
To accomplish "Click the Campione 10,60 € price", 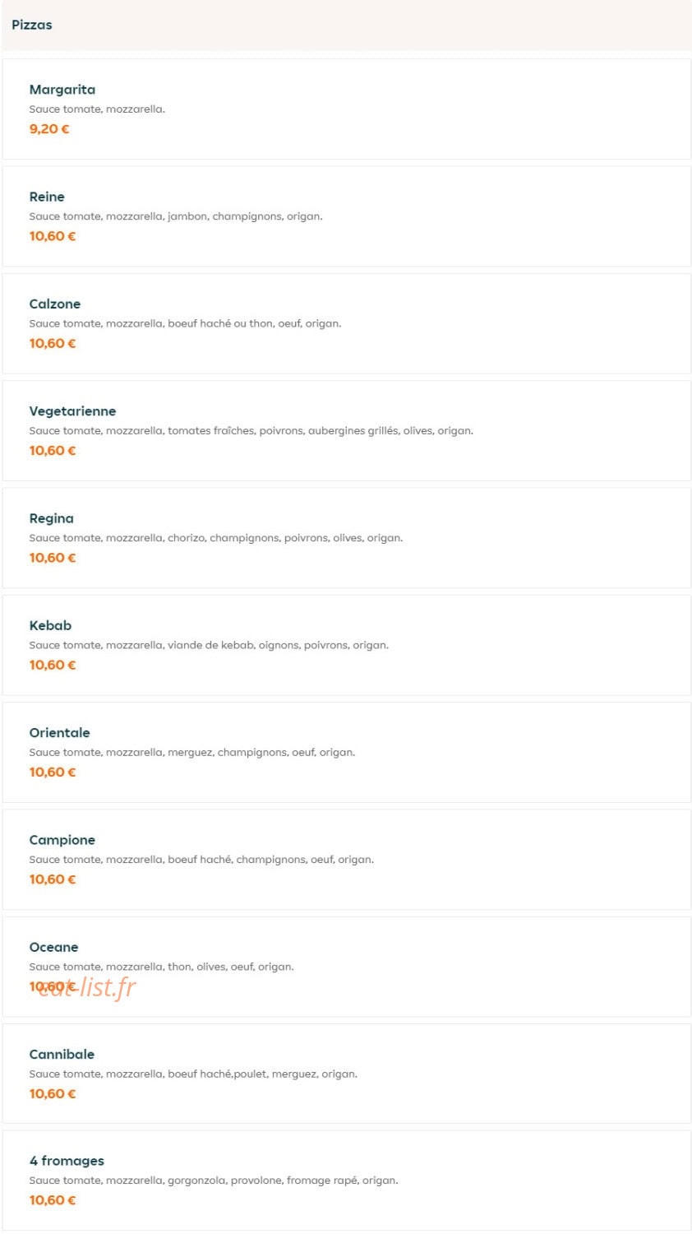I will click(53, 879).
